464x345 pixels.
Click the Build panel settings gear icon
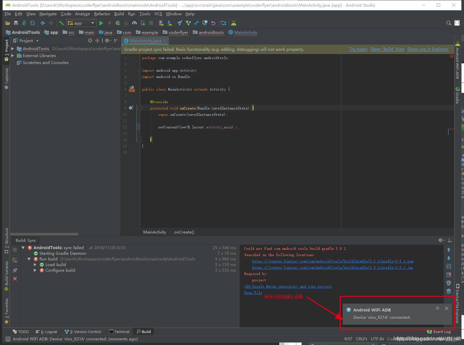tap(441, 240)
